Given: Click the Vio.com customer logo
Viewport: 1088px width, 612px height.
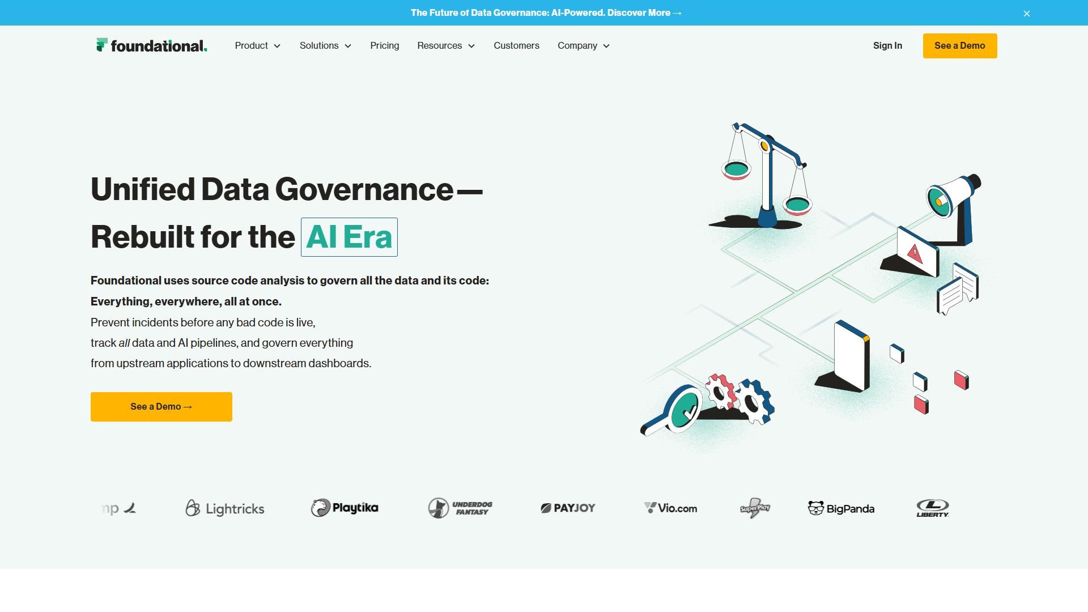Looking at the screenshot, I should click(670, 508).
